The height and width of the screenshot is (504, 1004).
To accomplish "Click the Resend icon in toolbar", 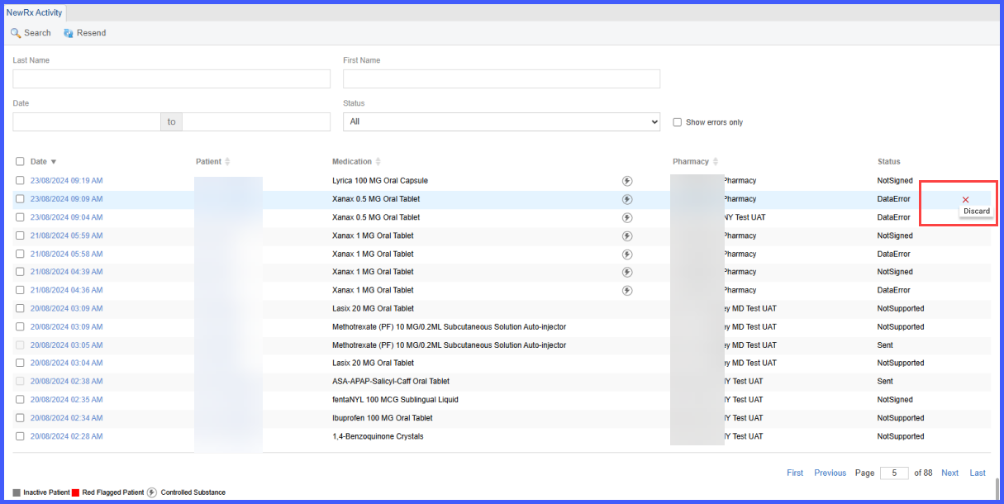I will [69, 33].
